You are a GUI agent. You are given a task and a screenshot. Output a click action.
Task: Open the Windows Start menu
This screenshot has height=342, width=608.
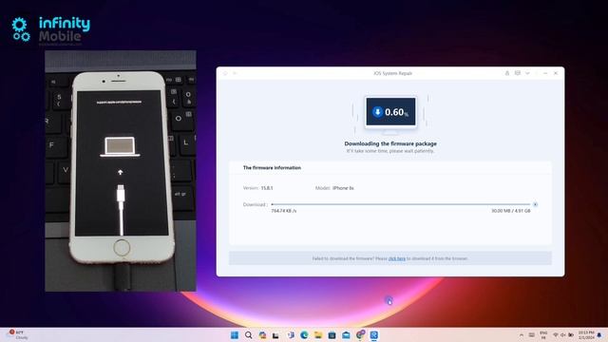click(x=235, y=335)
